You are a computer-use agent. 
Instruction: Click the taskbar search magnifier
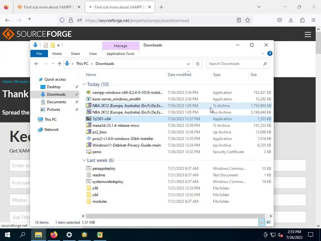pyautogui.click(x=23, y=235)
